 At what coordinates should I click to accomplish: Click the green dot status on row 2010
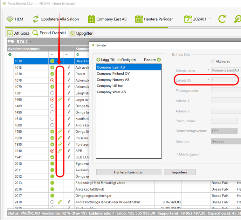(x=52, y=164)
